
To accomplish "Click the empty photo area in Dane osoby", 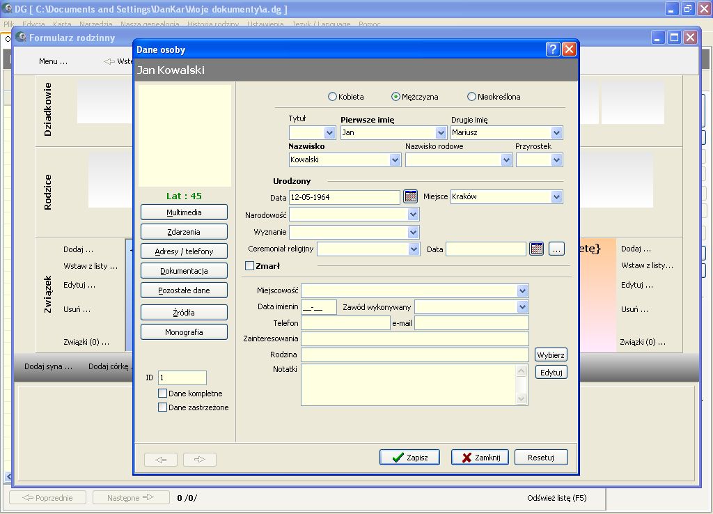I will [x=185, y=136].
